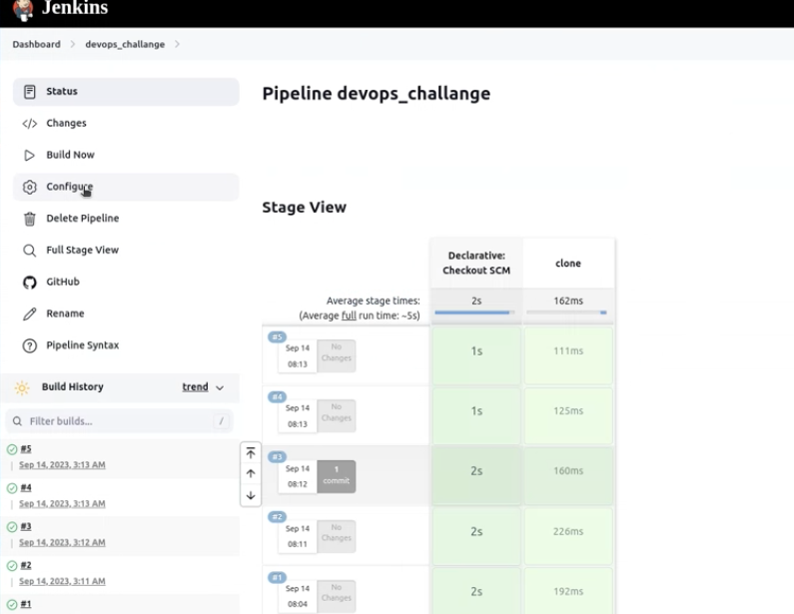This screenshot has height=614, width=794.
Task: Click the #1 badge in Stage View
Action: point(277,577)
